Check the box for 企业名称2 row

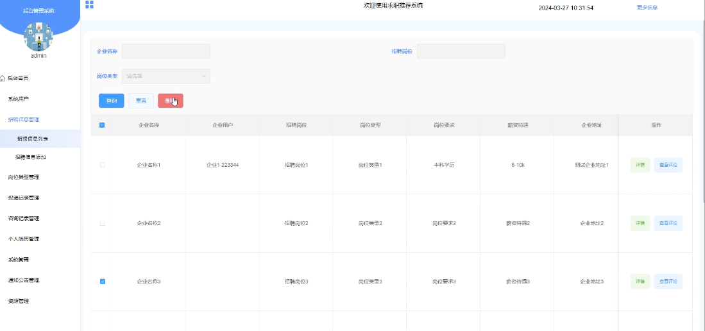102,223
